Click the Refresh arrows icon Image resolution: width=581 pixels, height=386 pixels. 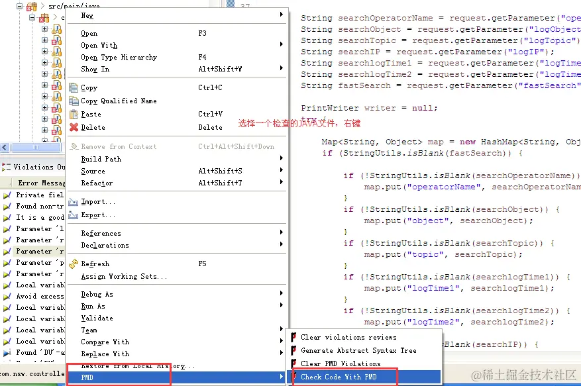(74, 264)
